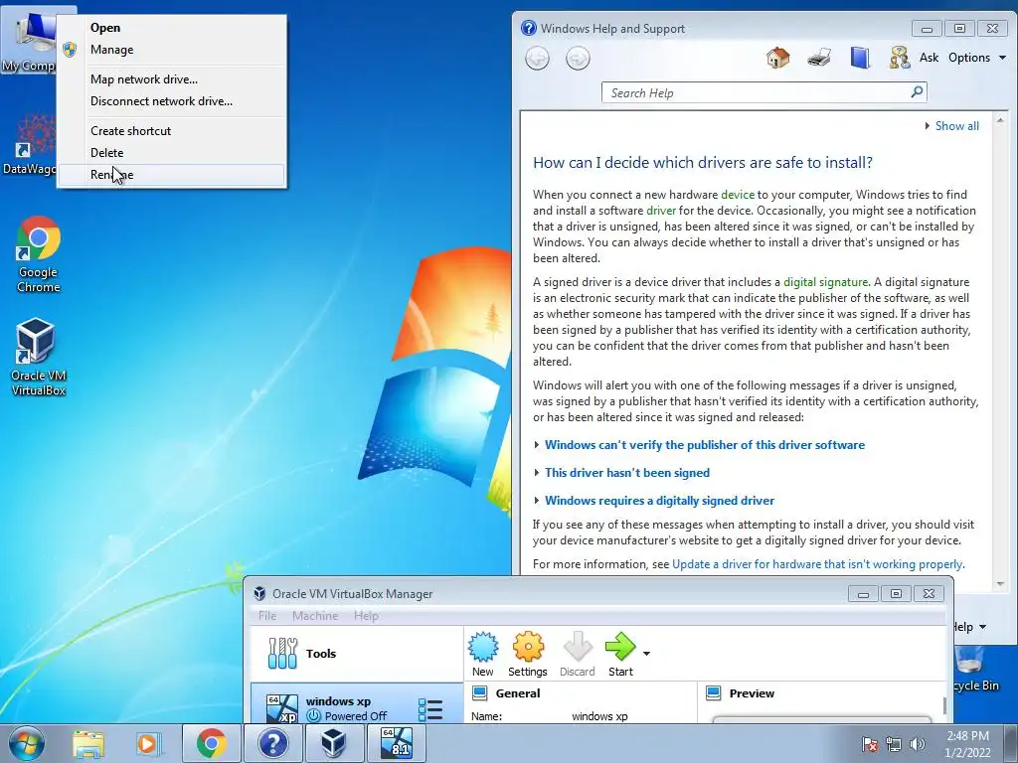Click the help content scrollbar up arrow

[x=1000, y=120]
